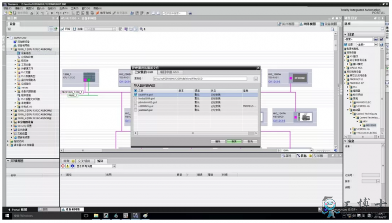Click the binoculars search icon in toolbar
The image size is (392, 223).
click(x=190, y=13)
